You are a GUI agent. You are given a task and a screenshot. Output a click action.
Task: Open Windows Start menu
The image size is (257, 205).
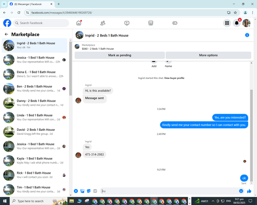pos(5,201)
